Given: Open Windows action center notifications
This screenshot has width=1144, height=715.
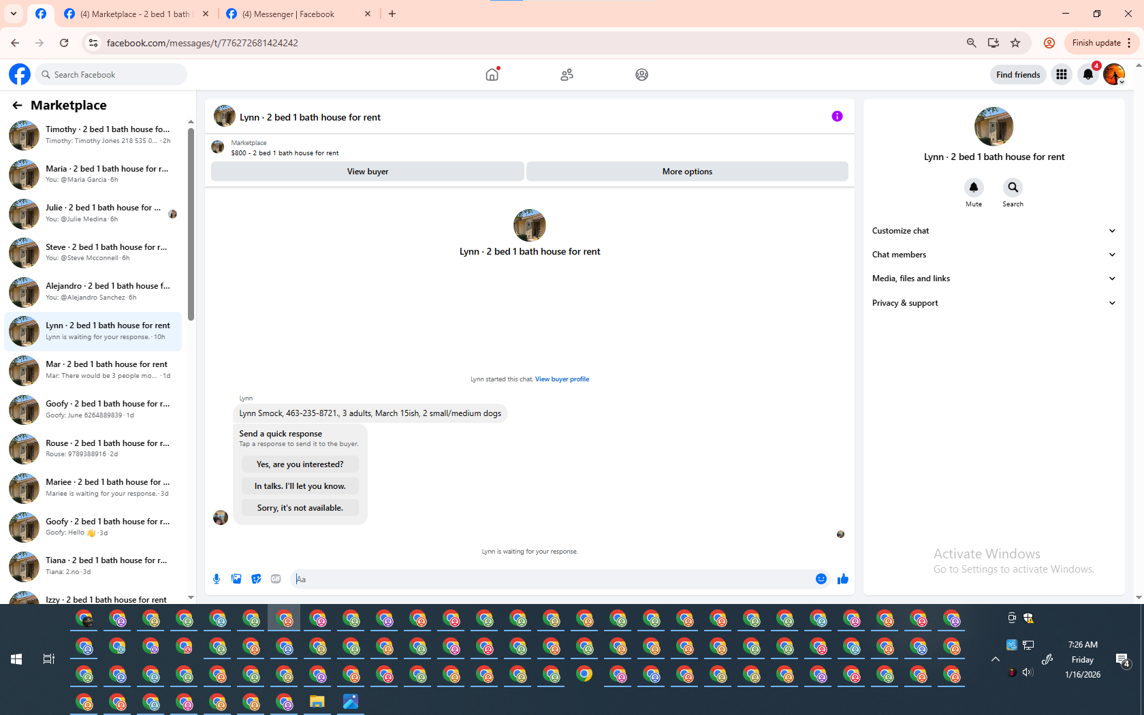Looking at the screenshot, I should 1123,659.
